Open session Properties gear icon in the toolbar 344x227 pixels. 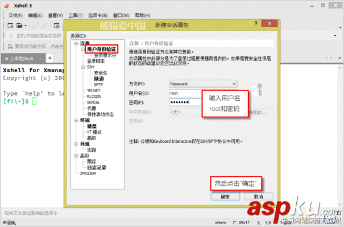click(x=56, y=26)
